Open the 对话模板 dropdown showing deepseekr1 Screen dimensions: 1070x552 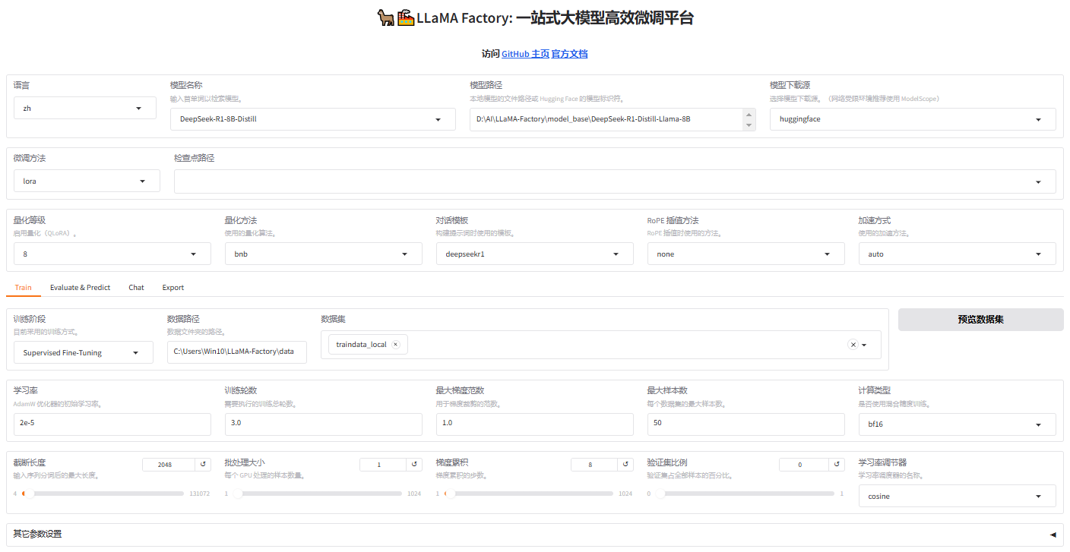point(534,254)
